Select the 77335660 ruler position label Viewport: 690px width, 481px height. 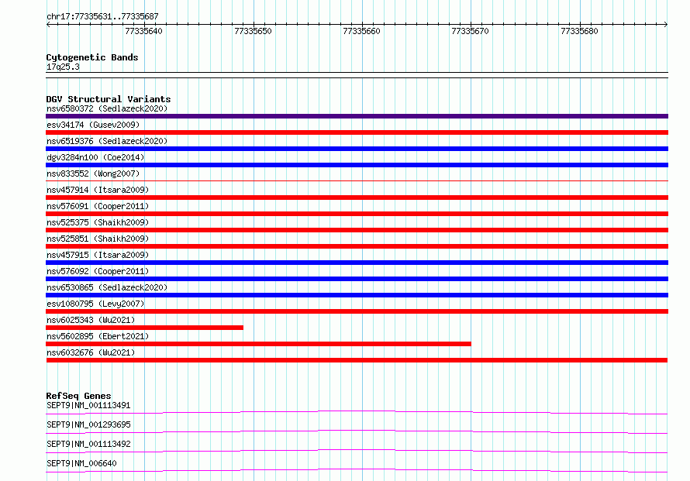(x=361, y=31)
